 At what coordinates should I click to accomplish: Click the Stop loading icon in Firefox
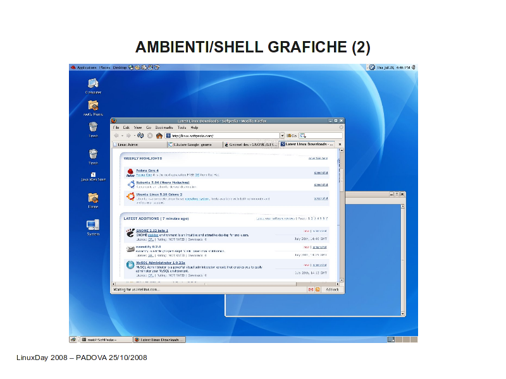tap(150, 135)
